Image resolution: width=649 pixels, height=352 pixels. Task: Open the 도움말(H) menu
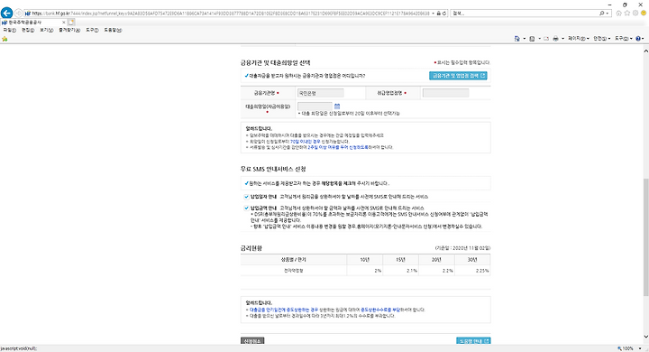tap(113, 31)
